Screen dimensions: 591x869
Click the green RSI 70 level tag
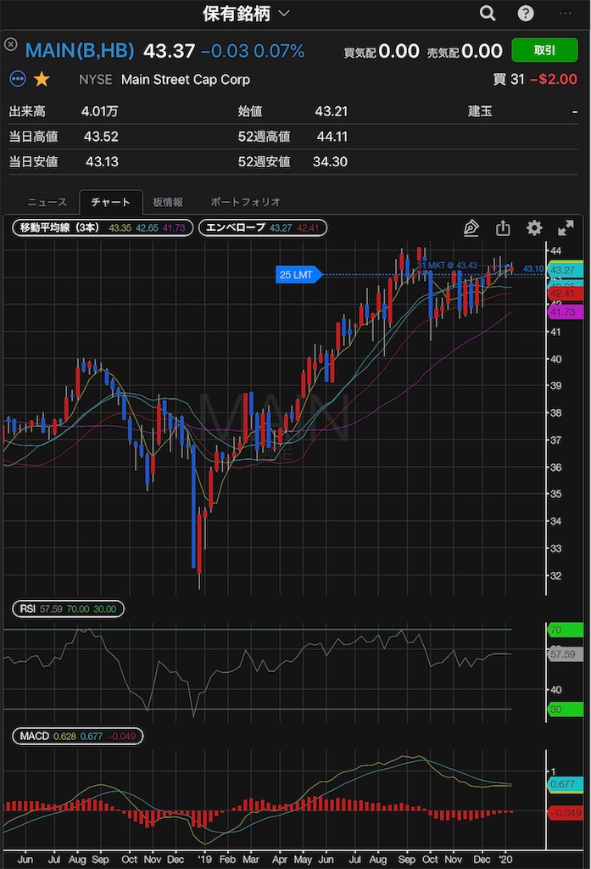click(565, 631)
